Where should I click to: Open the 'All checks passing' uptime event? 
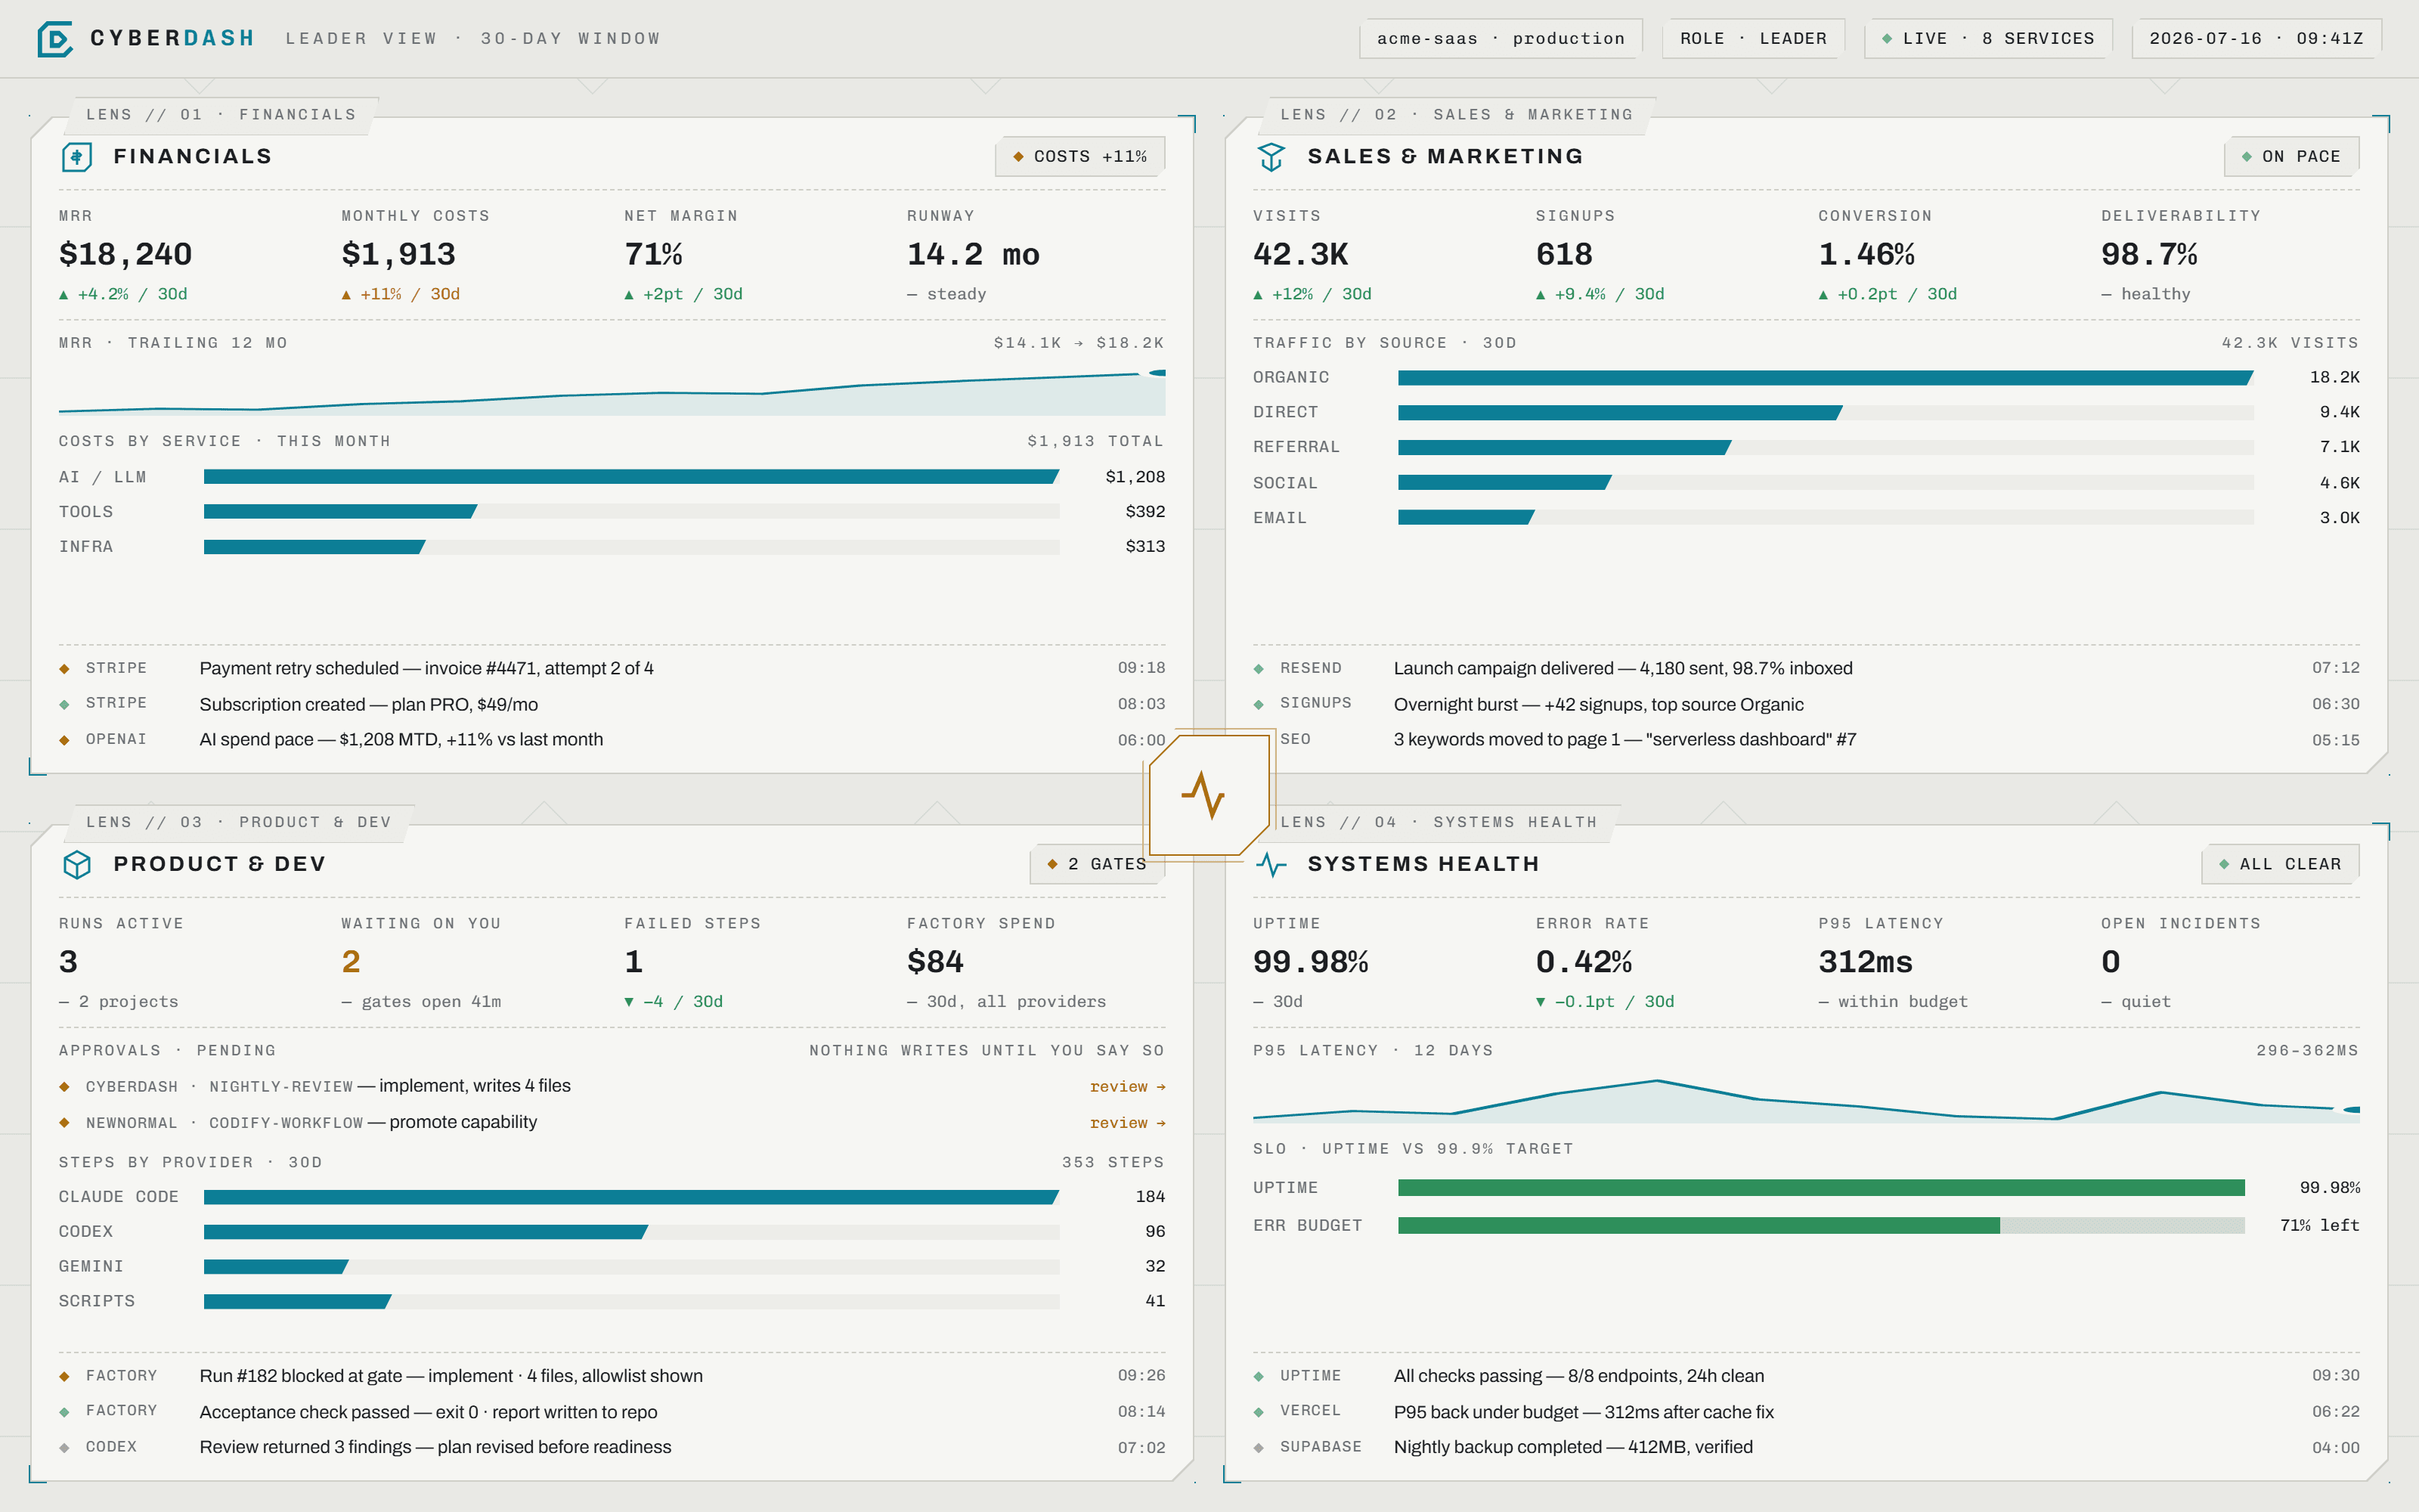1806,1376
